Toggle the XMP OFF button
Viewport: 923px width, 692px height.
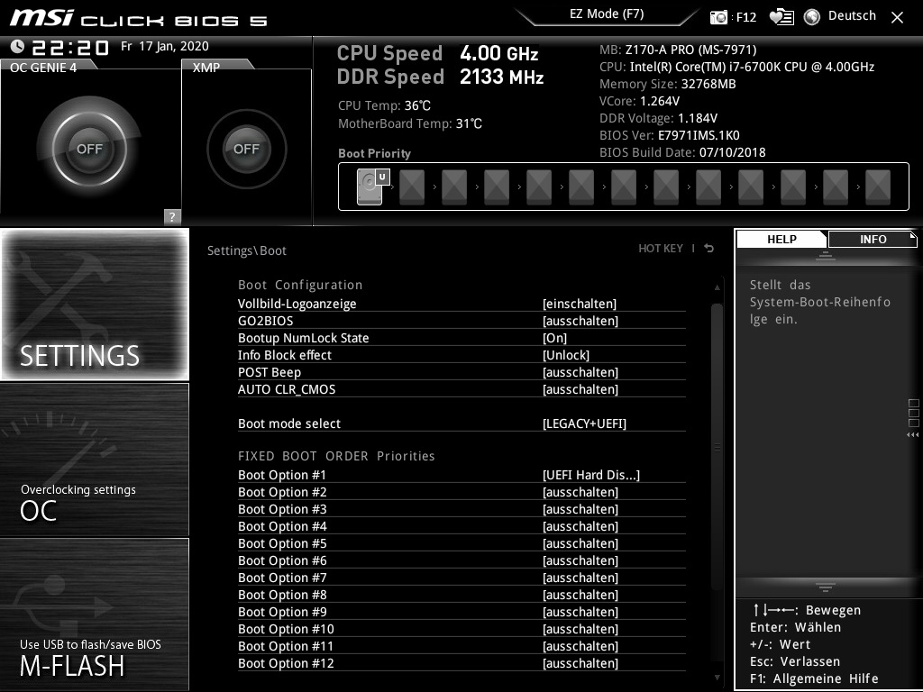246,149
